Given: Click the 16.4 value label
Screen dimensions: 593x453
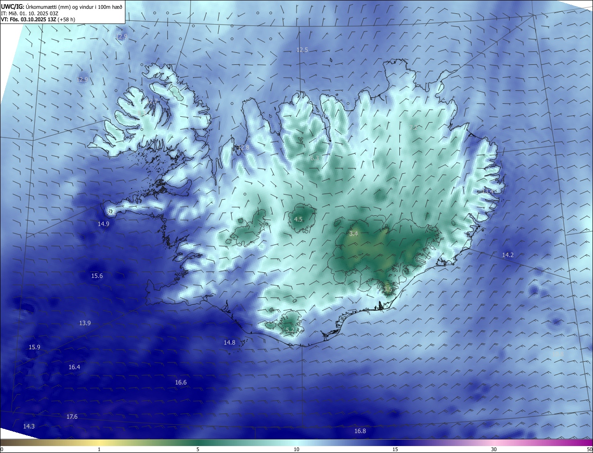Looking at the screenshot, I should coord(74,367).
